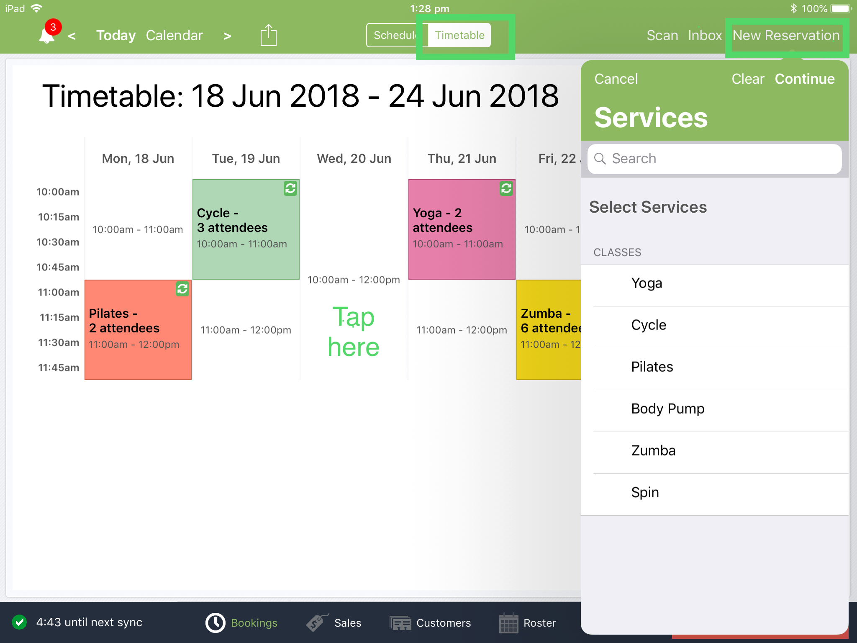Image resolution: width=857 pixels, height=643 pixels.
Task: Tap the share/export icon
Action: (x=268, y=35)
